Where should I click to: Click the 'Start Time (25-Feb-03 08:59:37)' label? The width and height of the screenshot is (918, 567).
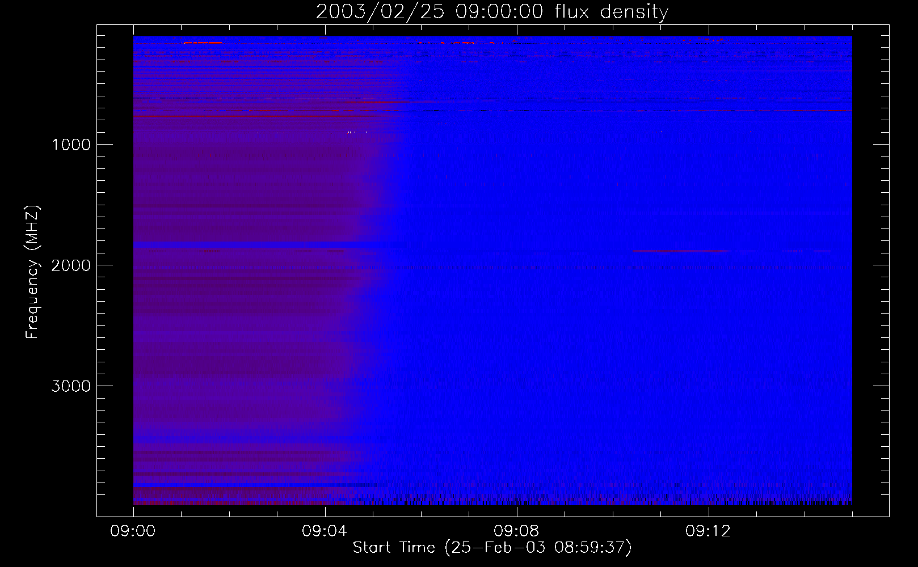click(x=492, y=548)
